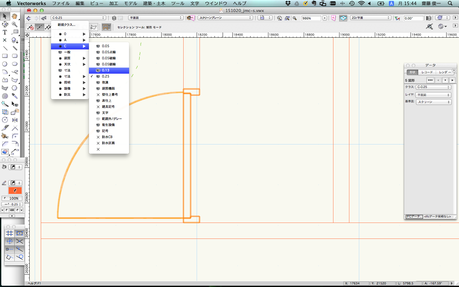The height and width of the screenshot is (287, 459).
Task: Open the 2D/平面 view dropdown
Action: 370,18
